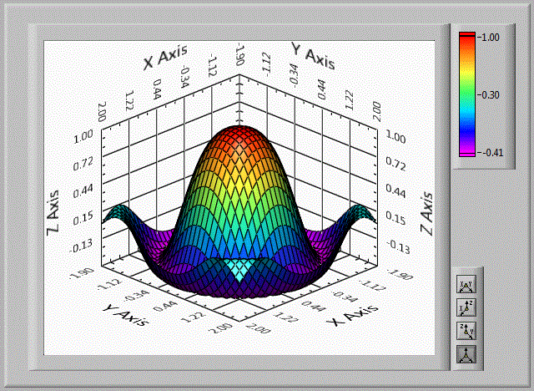The image size is (534, 391).
Task: Select the ZY plane projection view icon
Action: (x=466, y=331)
